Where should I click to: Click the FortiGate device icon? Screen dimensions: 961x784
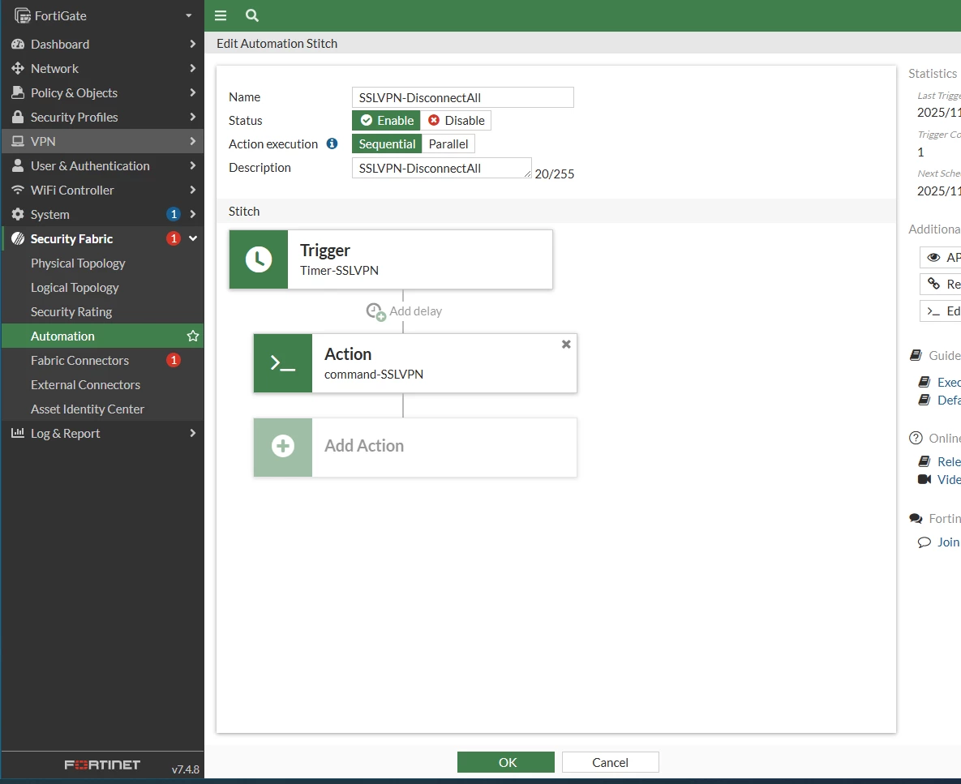[x=22, y=15]
